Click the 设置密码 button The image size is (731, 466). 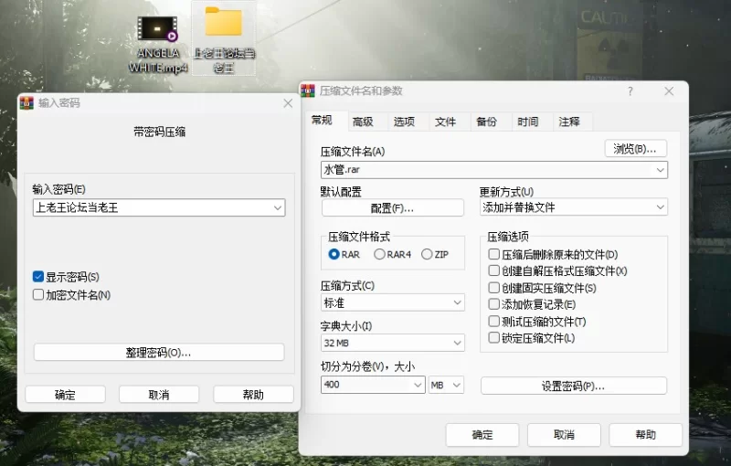tap(573, 386)
